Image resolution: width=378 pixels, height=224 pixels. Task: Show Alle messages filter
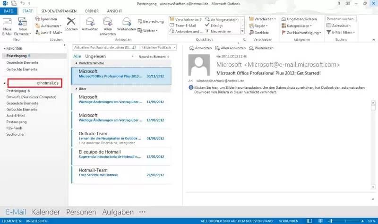[x=77, y=56]
